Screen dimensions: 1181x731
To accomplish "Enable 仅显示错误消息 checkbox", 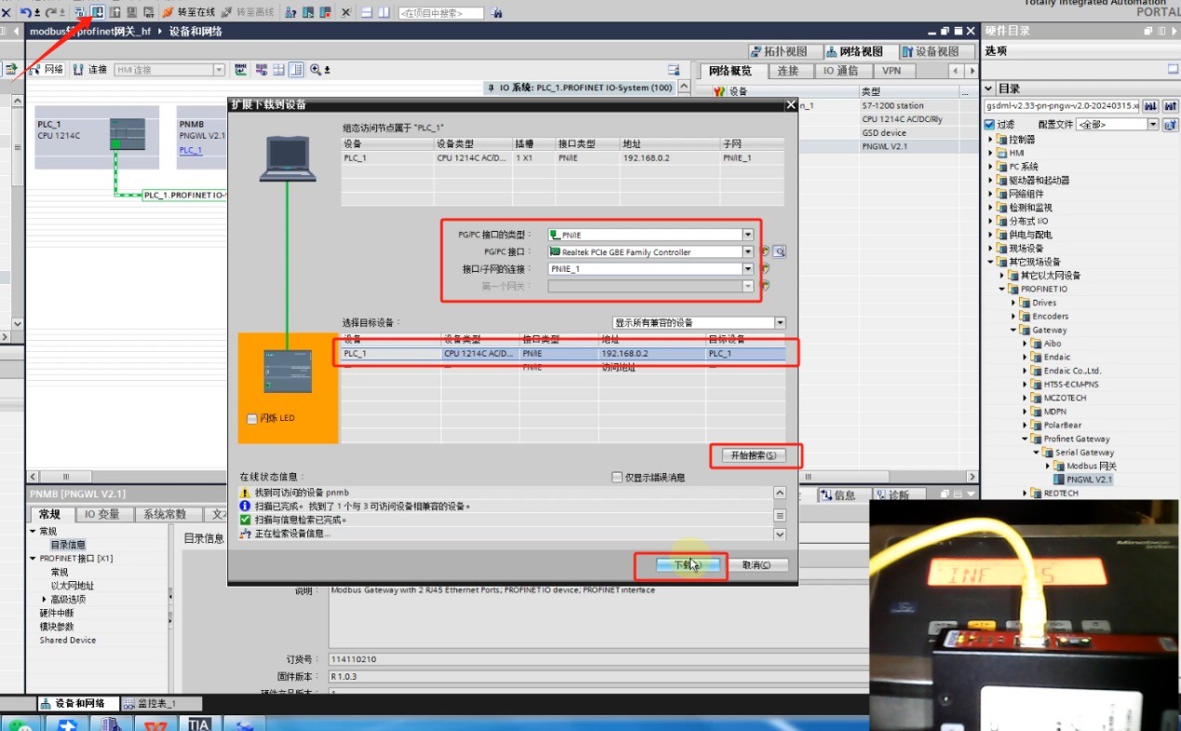I will tap(617, 477).
